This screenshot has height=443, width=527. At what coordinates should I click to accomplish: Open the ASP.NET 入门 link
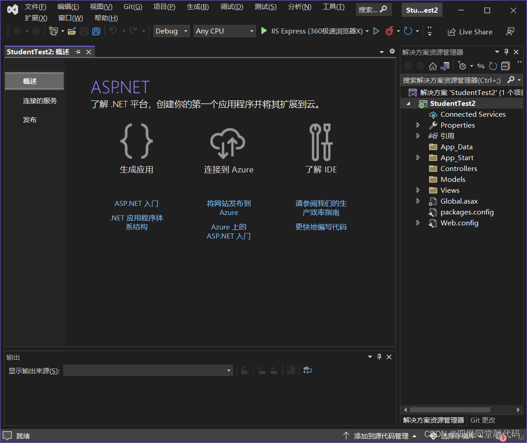tap(137, 204)
